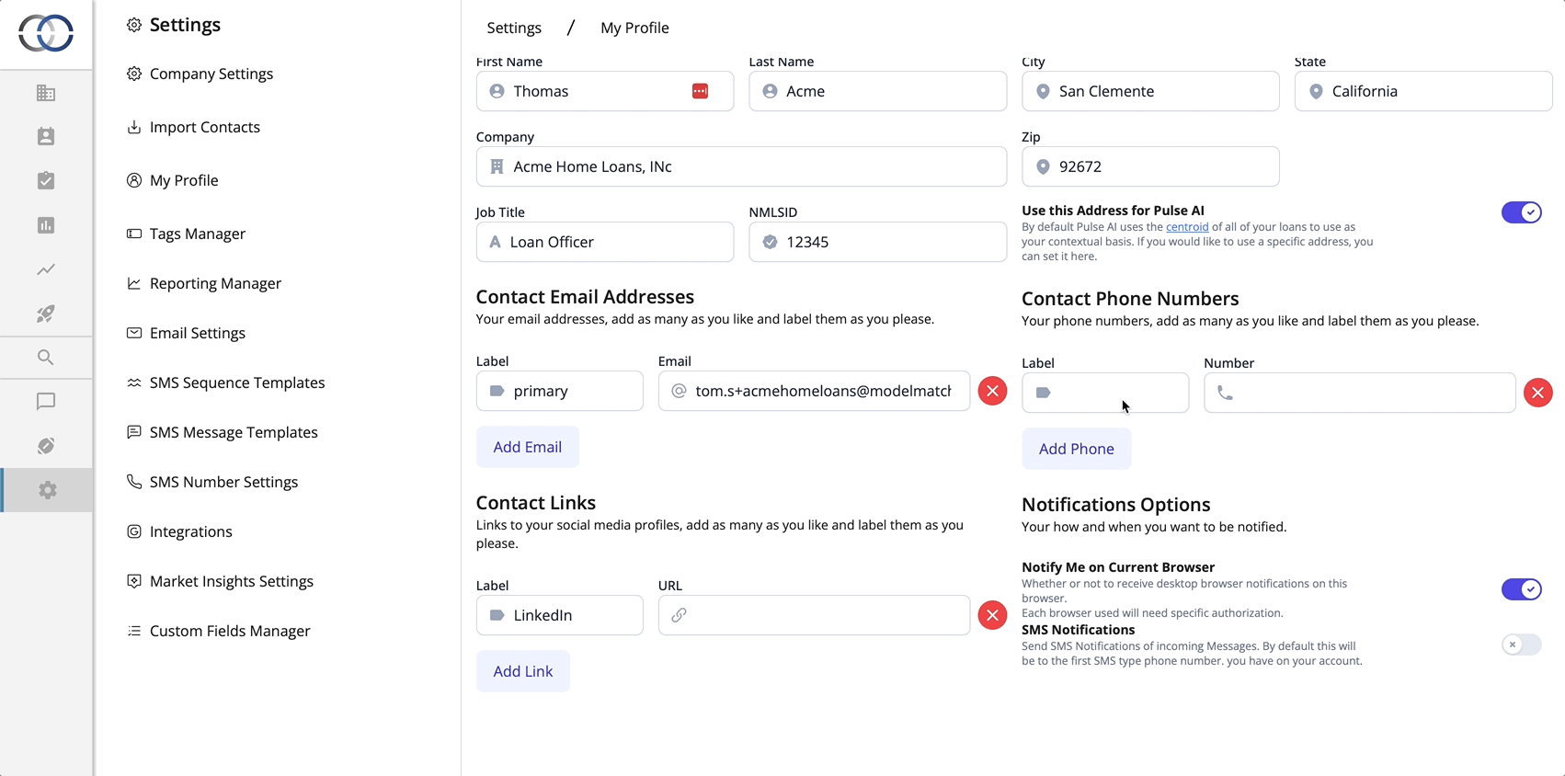Click the red password manager icon in First Name

[700, 91]
